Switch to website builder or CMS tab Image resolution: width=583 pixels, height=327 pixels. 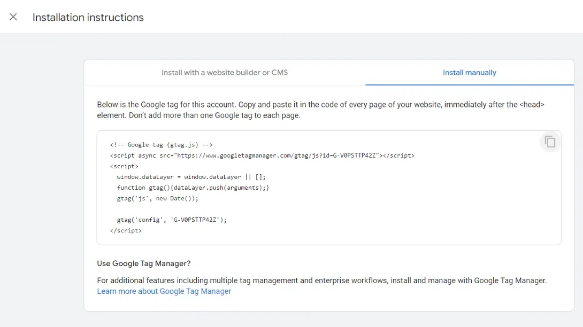pos(225,73)
